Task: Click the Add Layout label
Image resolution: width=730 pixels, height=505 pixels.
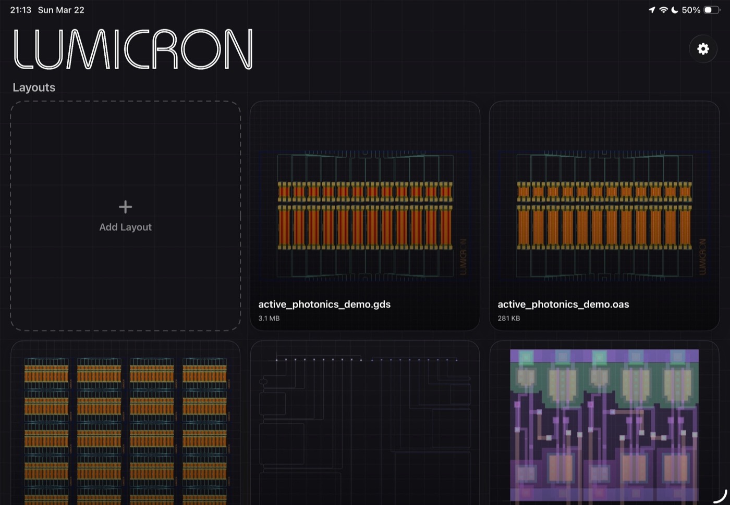Action: (x=125, y=227)
